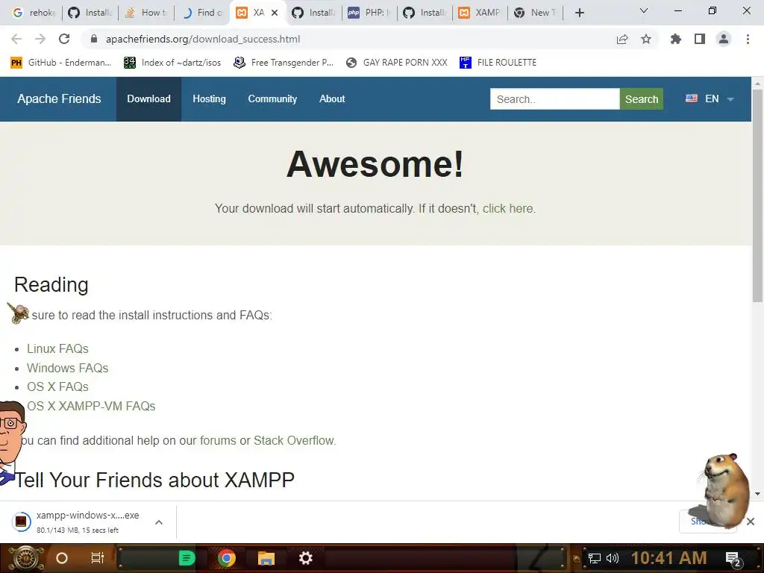
Task: Open the share page icon in address bar
Action: (622, 39)
